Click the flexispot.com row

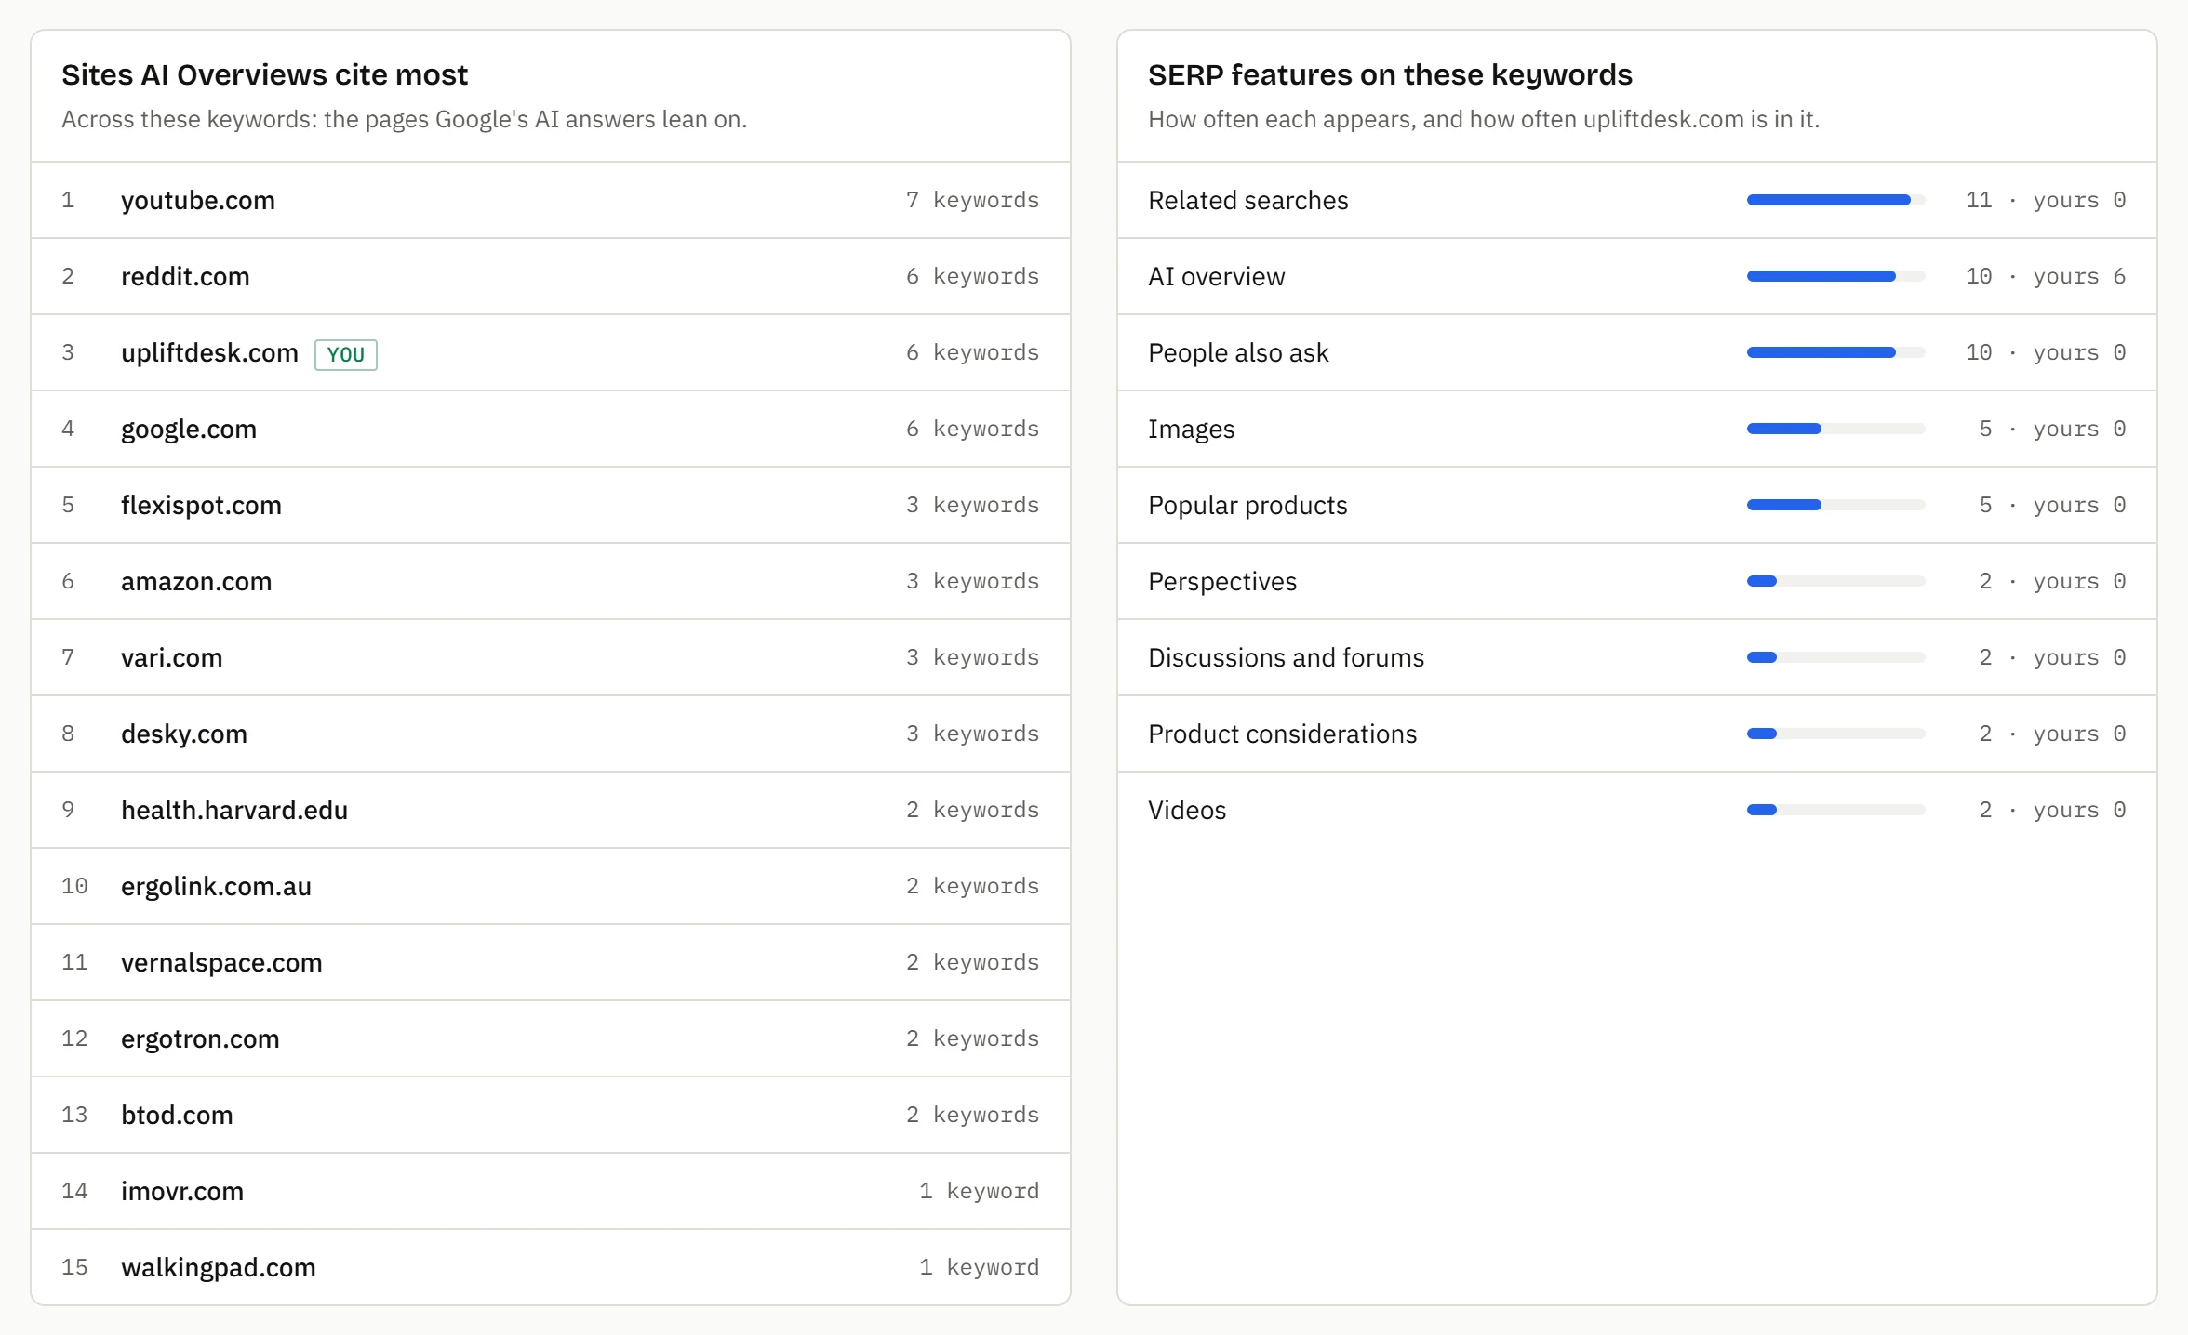(551, 505)
